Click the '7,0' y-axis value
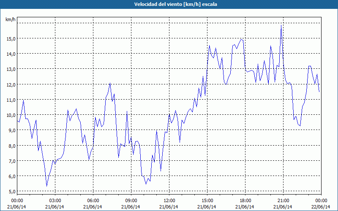Screen dimensions: 338x211 12,161
